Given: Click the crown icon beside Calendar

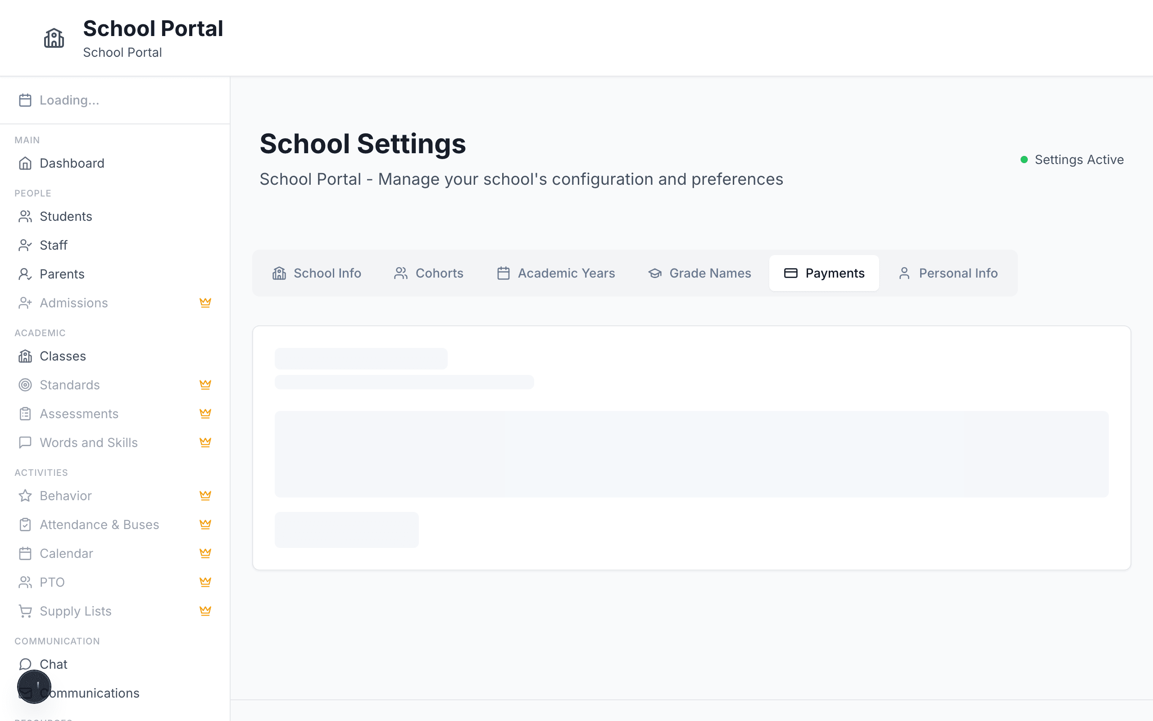Looking at the screenshot, I should (205, 554).
